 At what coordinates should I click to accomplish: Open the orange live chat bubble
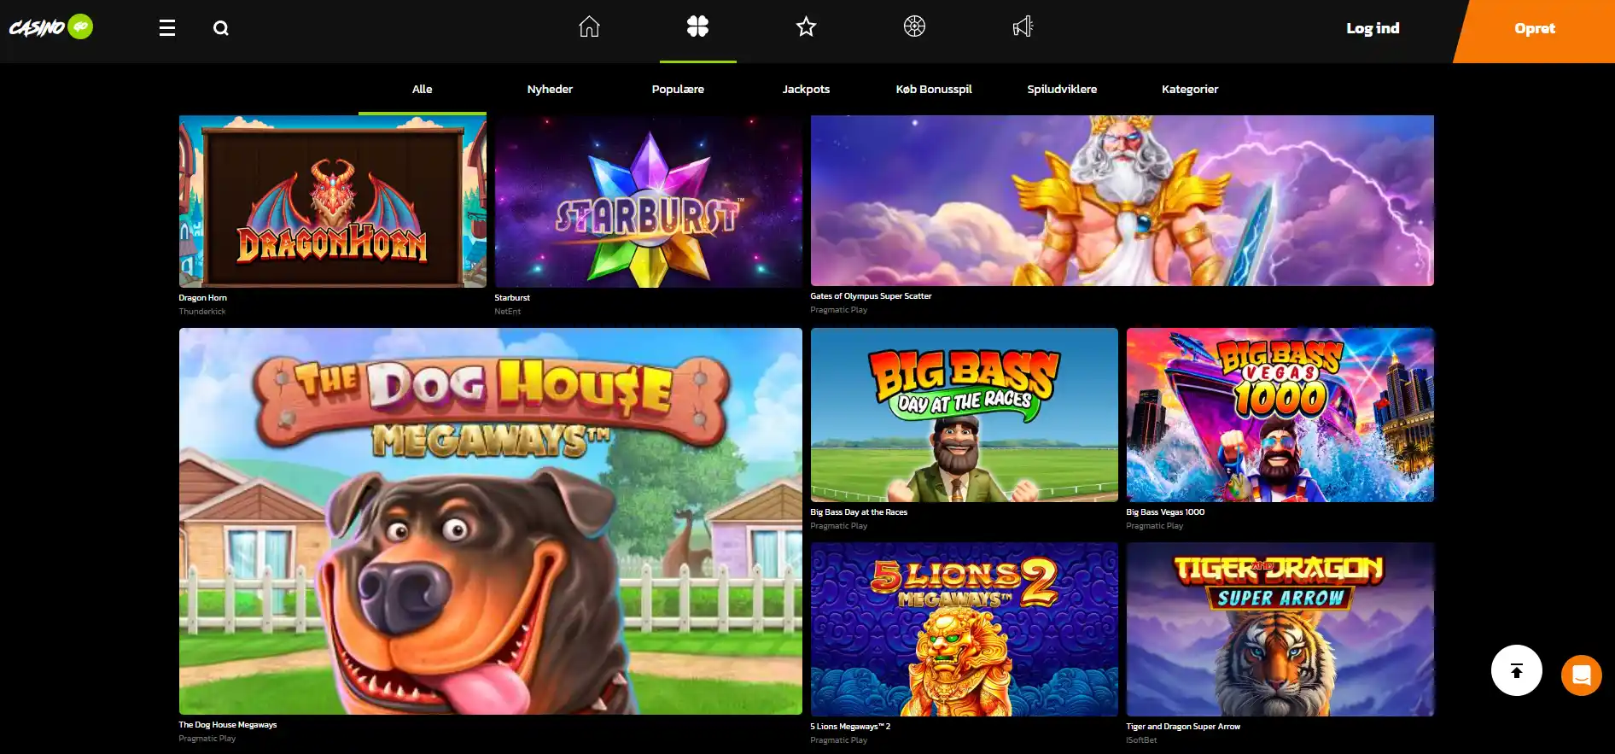tap(1582, 675)
